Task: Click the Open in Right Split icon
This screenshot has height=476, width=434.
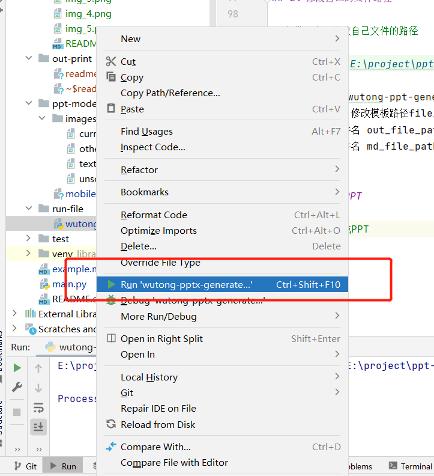Action: click(x=111, y=338)
